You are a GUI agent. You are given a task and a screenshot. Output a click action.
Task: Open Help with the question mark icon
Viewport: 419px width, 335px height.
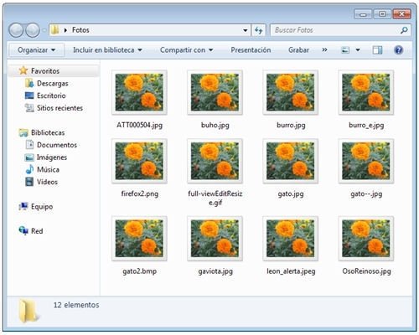click(398, 50)
